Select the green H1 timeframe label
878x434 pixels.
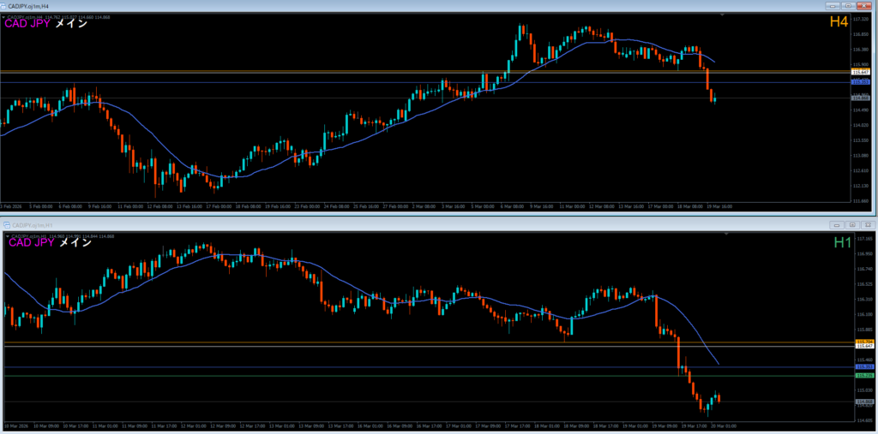click(843, 243)
